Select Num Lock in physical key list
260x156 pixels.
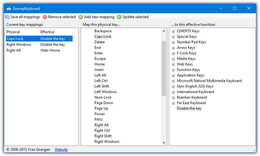[103, 97]
